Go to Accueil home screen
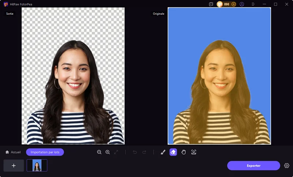 (x=13, y=152)
